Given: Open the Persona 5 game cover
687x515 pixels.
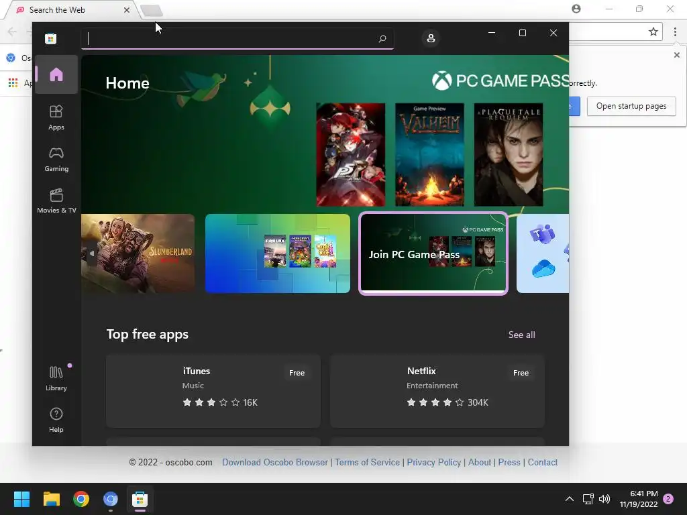Looking at the screenshot, I should click(x=350, y=155).
